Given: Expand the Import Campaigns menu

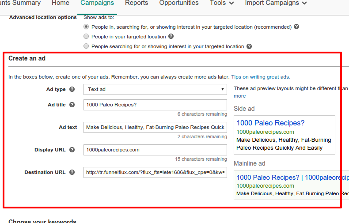Looking at the screenshot, I should point(276,3).
